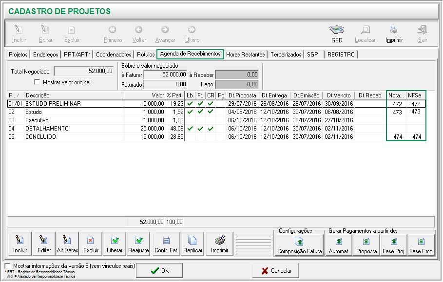This screenshot has height=282, width=443.
Task: Sort by the P.. column header
Action: click(x=16, y=95)
